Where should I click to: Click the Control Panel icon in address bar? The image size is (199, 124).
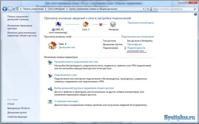17,9
